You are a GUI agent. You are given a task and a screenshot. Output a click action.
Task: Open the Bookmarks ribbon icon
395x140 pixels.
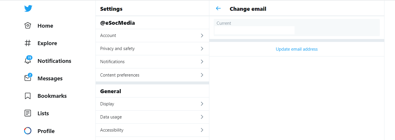click(x=28, y=96)
